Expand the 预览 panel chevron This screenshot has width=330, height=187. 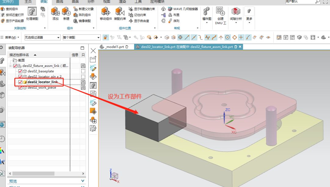(x=83, y=181)
